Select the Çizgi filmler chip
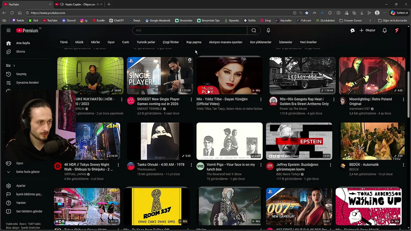 (x=171, y=42)
